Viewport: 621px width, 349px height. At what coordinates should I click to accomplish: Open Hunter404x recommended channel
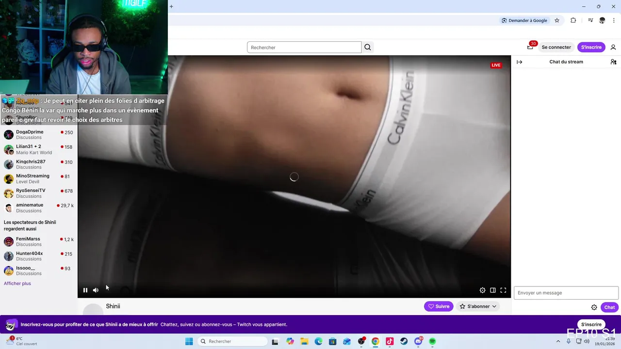coord(39,256)
